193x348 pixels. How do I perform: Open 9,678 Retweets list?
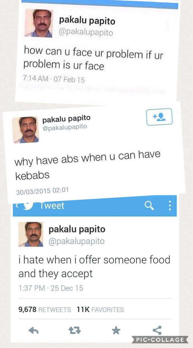[45, 310]
